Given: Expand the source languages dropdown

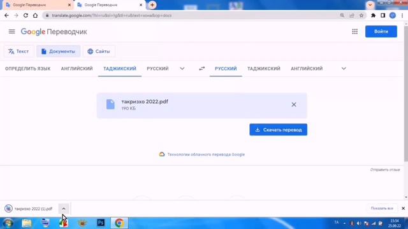Looking at the screenshot, I should (182, 69).
